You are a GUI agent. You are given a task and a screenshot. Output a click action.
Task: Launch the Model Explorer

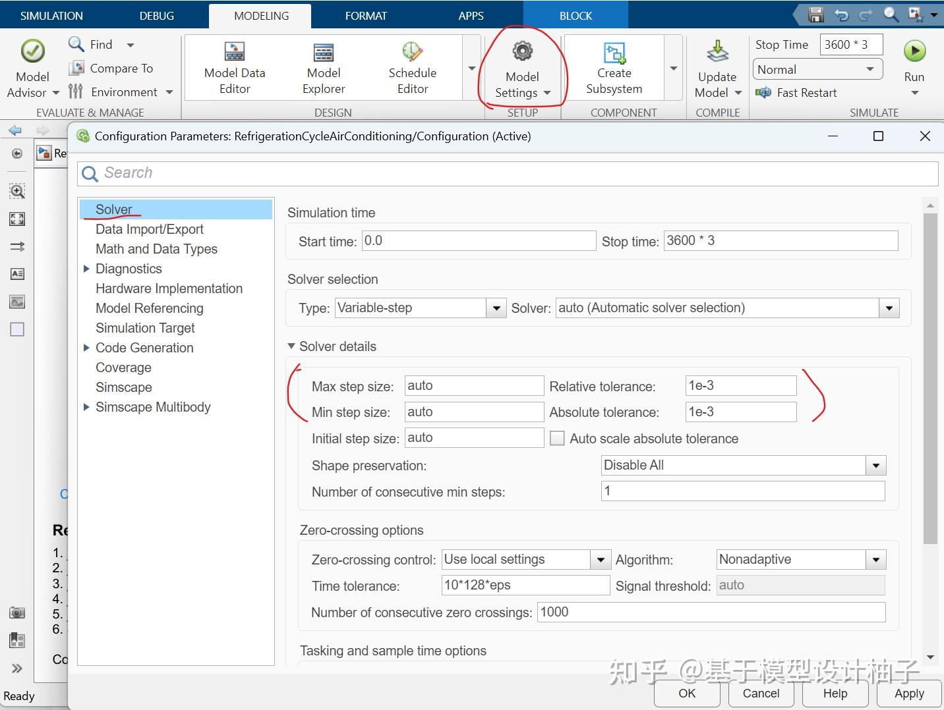pyautogui.click(x=323, y=52)
